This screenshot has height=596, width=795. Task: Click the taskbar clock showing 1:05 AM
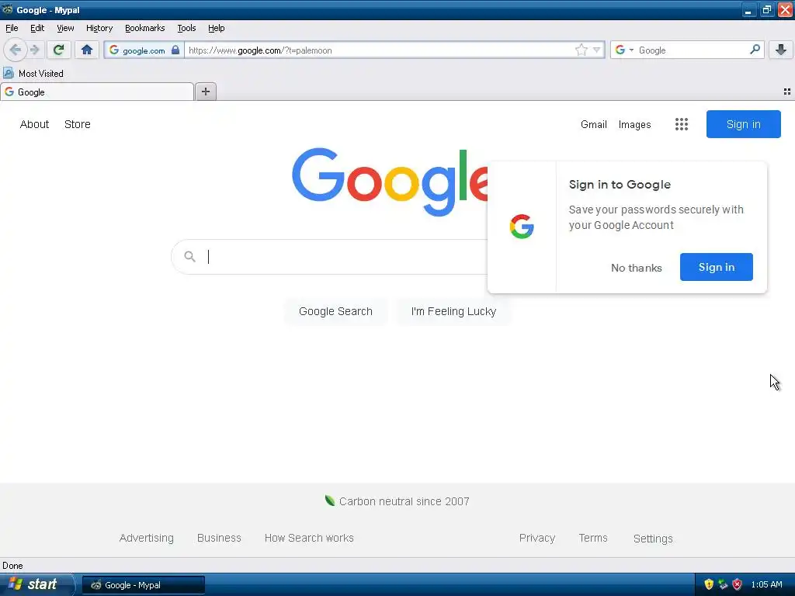766,584
